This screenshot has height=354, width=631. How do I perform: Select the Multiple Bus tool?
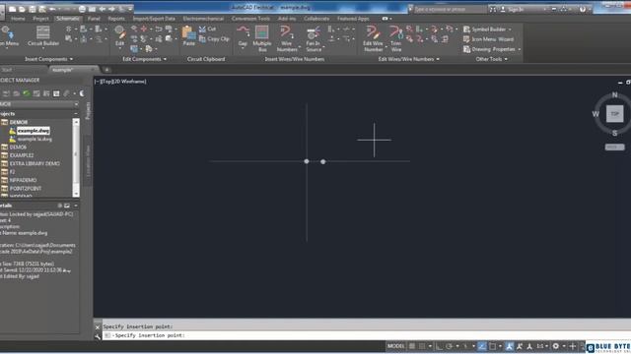pos(262,38)
